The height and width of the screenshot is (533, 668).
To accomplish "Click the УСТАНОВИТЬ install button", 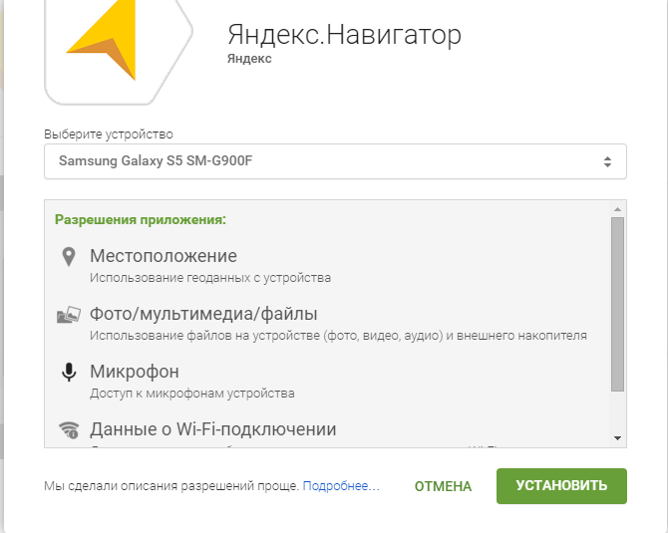I will point(561,486).
